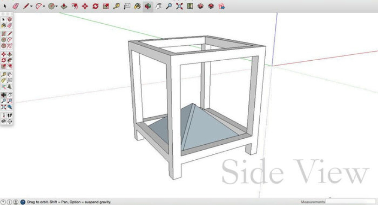Screen dimensions: 378x205
Task: Choose the Move tool in top toolbar
Action: (x=85, y=6)
